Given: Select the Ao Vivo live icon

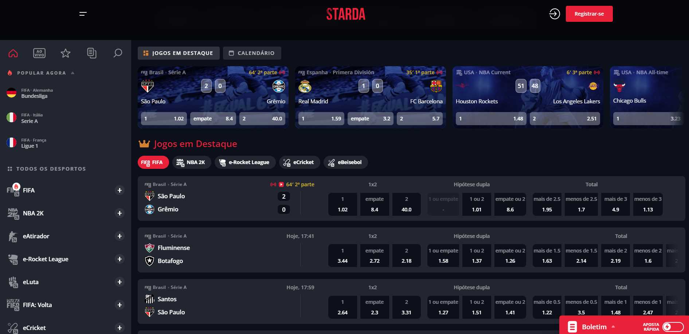Looking at the screenshot, I should coord(39,53).
